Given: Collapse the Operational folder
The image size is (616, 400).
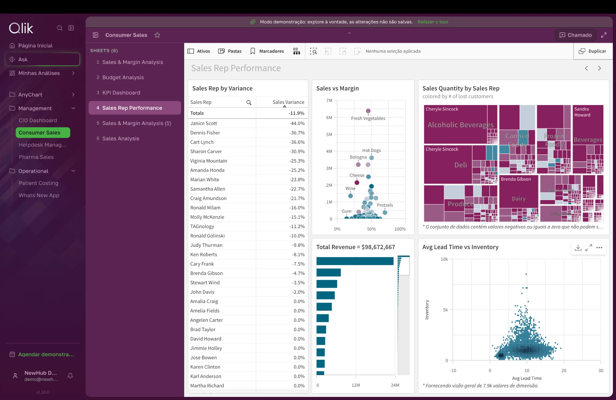Looking at the screenshot, I should 73,171.
